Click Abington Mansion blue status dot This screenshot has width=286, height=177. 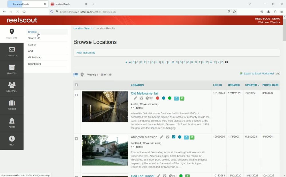[x=180, y=137]
